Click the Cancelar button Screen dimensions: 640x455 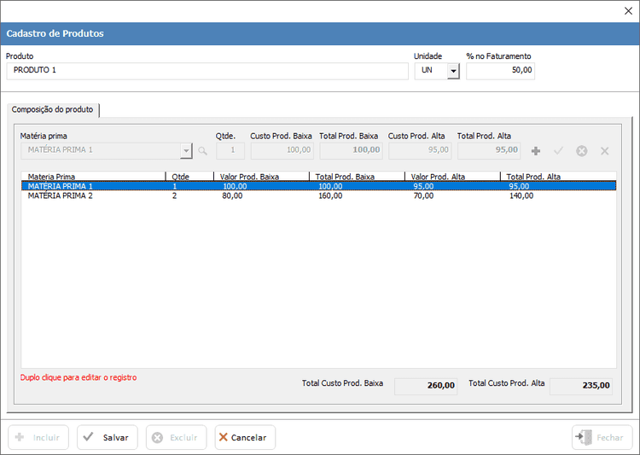[x=245, y=437]
